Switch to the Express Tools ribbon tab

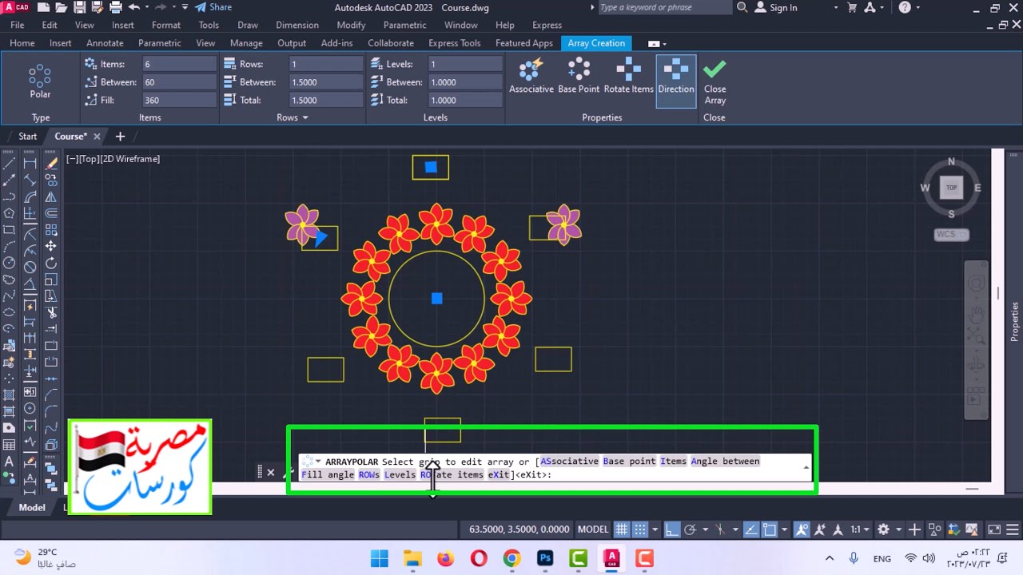tap(455, 43)
